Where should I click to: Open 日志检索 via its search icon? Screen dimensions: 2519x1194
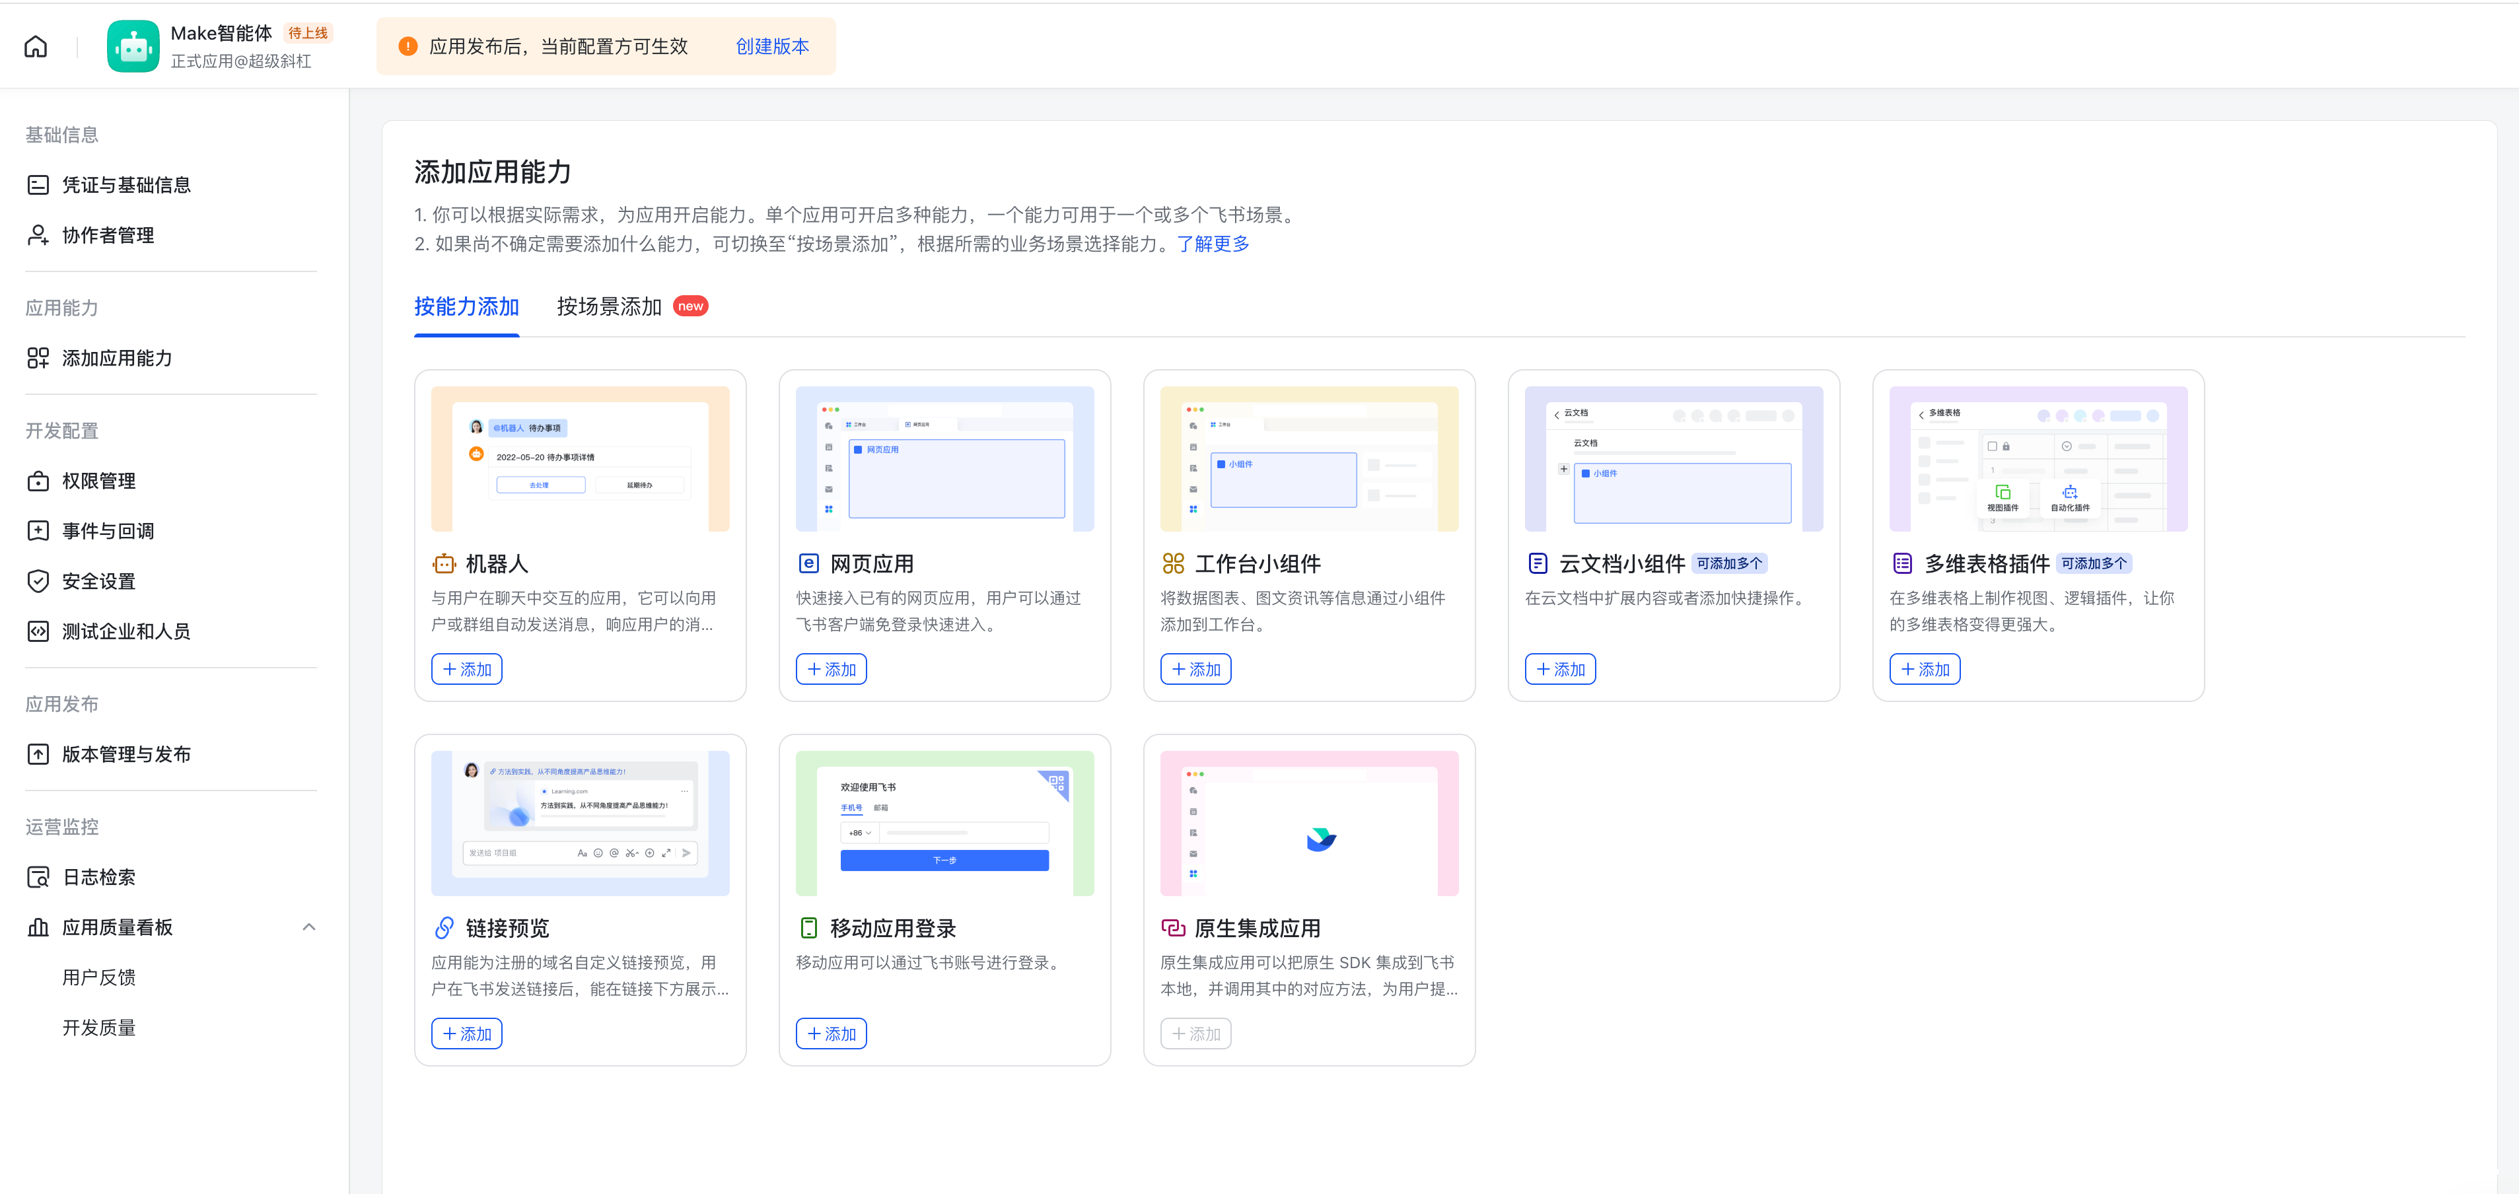pyautogui.click(x=37, y=876)
